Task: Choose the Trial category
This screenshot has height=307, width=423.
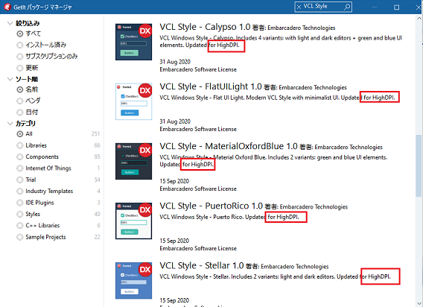Action: click(x=19, y=180)
